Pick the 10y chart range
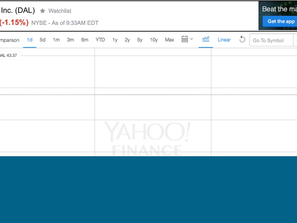 point(154,40)
